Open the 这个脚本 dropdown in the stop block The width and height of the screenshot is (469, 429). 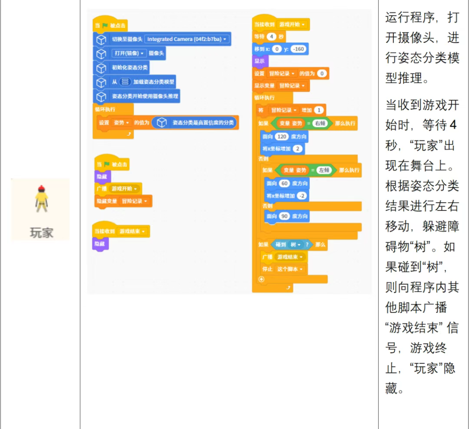[x=291, y=269]
